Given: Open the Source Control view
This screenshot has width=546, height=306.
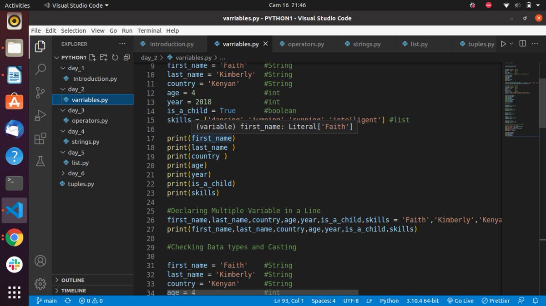Looking at the screenshot, I should [40, 92].
